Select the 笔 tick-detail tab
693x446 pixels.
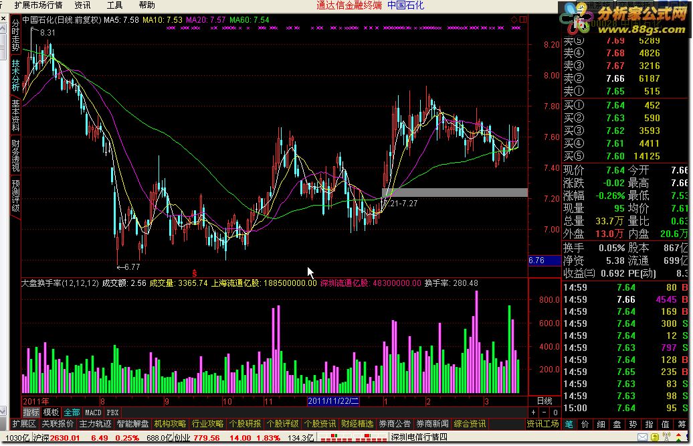click(x=569, y=425)
